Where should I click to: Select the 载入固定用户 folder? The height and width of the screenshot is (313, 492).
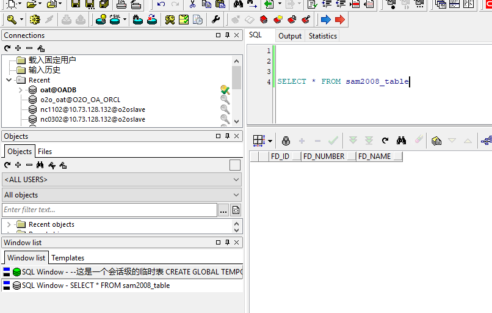click(52, 60)
